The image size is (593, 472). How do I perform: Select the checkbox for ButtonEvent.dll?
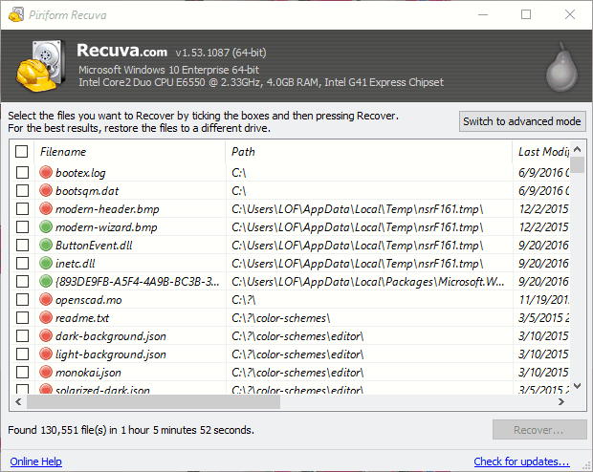[22, 245]
